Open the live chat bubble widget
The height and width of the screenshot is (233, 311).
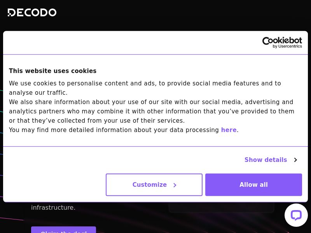pyautogui.click(x=296, y=215)
